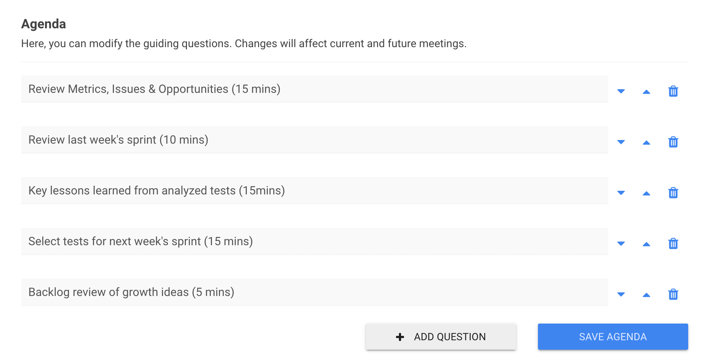Move Select tests item down
702x362 pixels.
pyautogui.click(x=621, y=244)
